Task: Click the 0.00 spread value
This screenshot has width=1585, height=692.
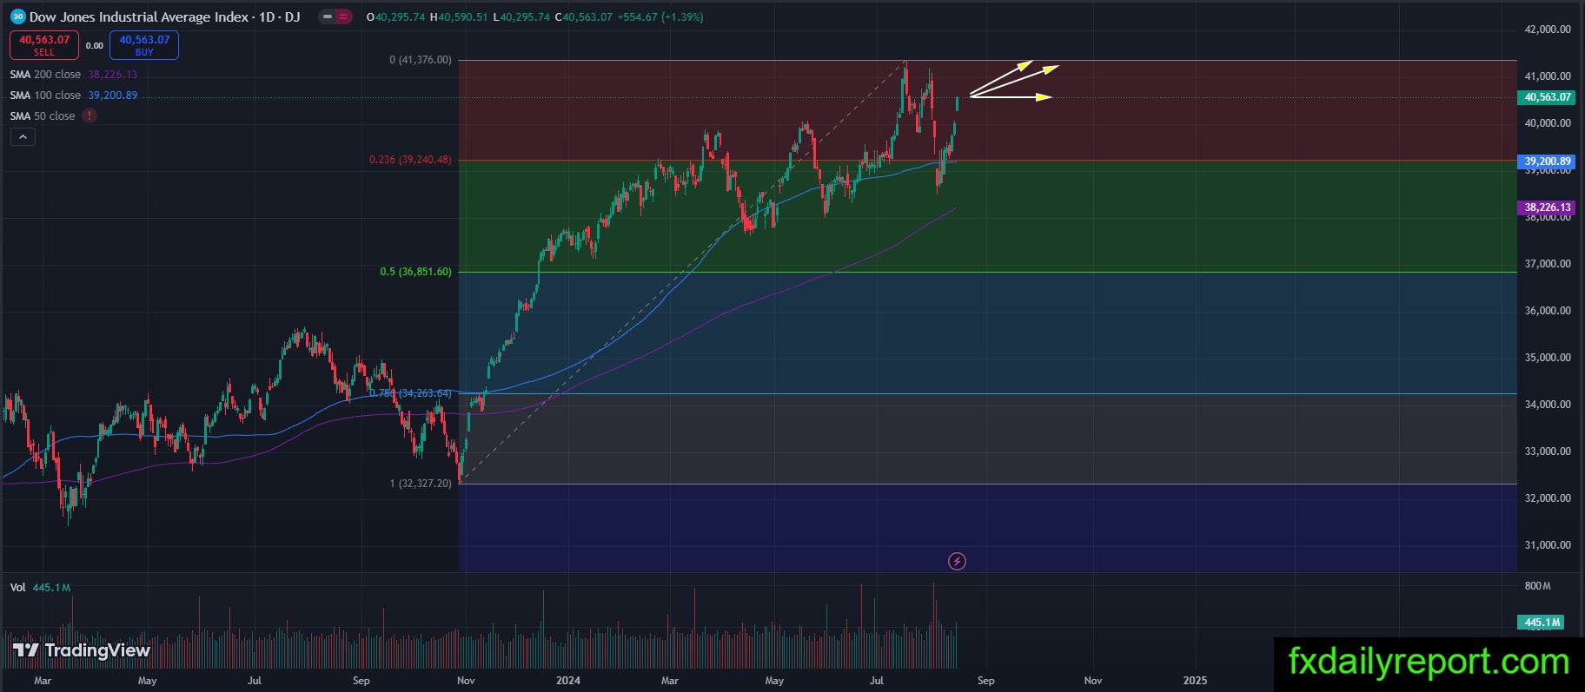Action: pyautogui.click(x=95, y=46)
